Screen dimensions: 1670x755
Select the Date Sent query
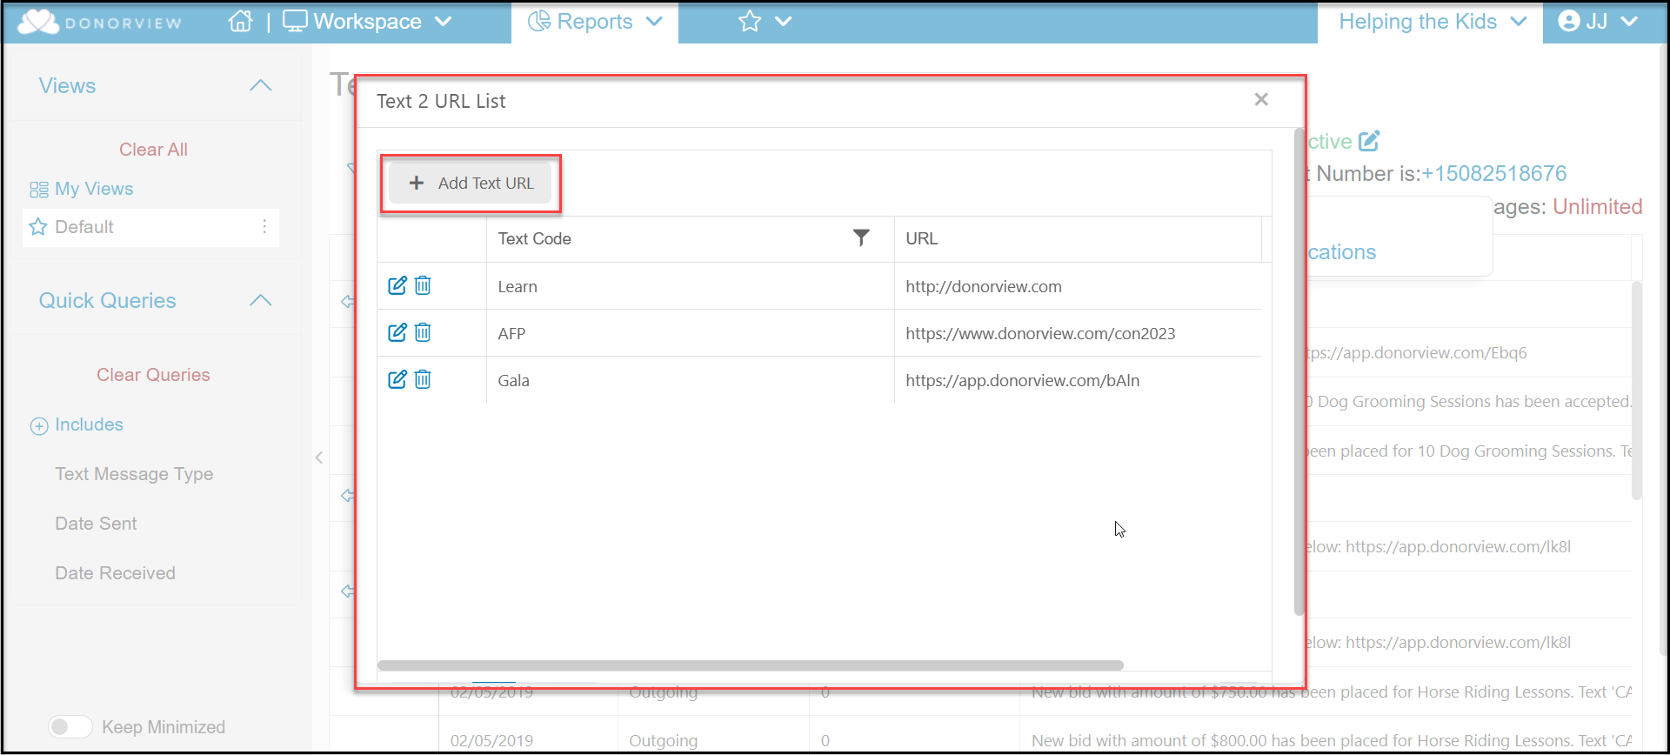96,524
